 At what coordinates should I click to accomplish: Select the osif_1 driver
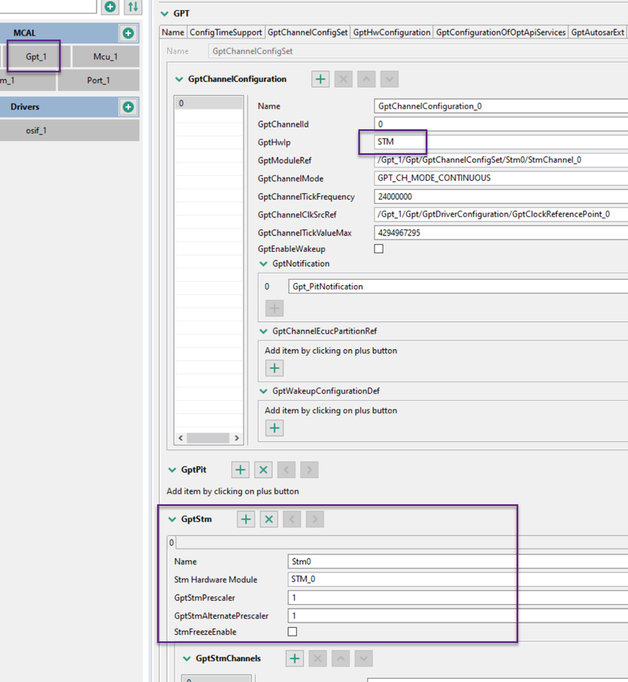pyautogui.click(x=70, y=131)
